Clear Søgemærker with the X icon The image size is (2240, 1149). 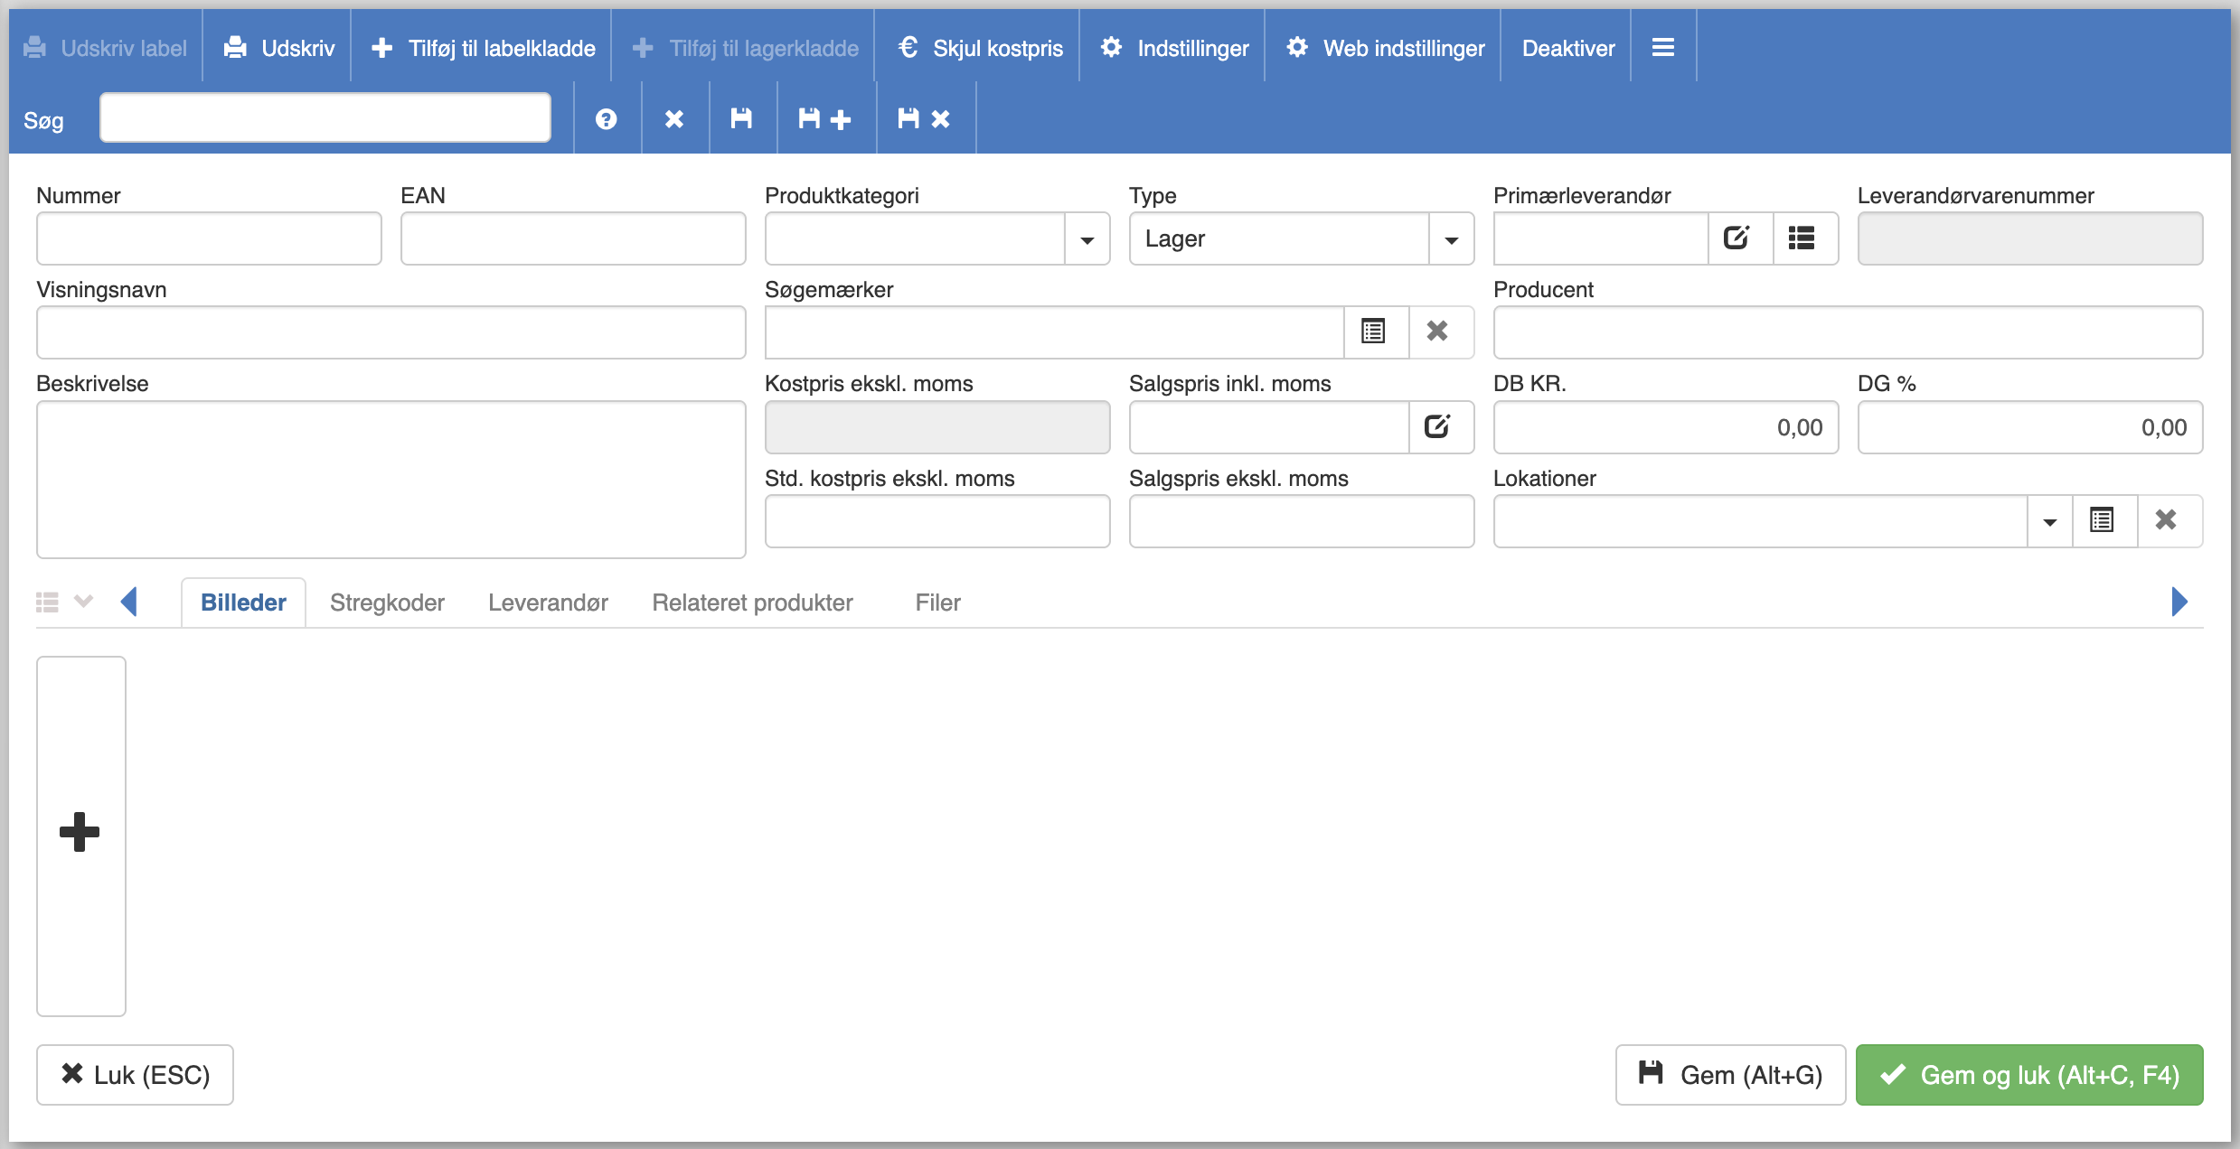(x=1437, y=332)
